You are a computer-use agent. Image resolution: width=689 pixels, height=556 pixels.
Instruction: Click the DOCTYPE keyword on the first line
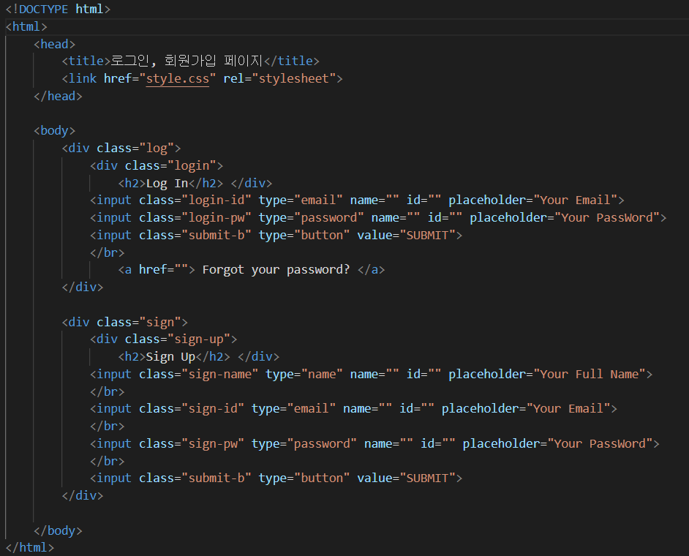pos(43,9)
